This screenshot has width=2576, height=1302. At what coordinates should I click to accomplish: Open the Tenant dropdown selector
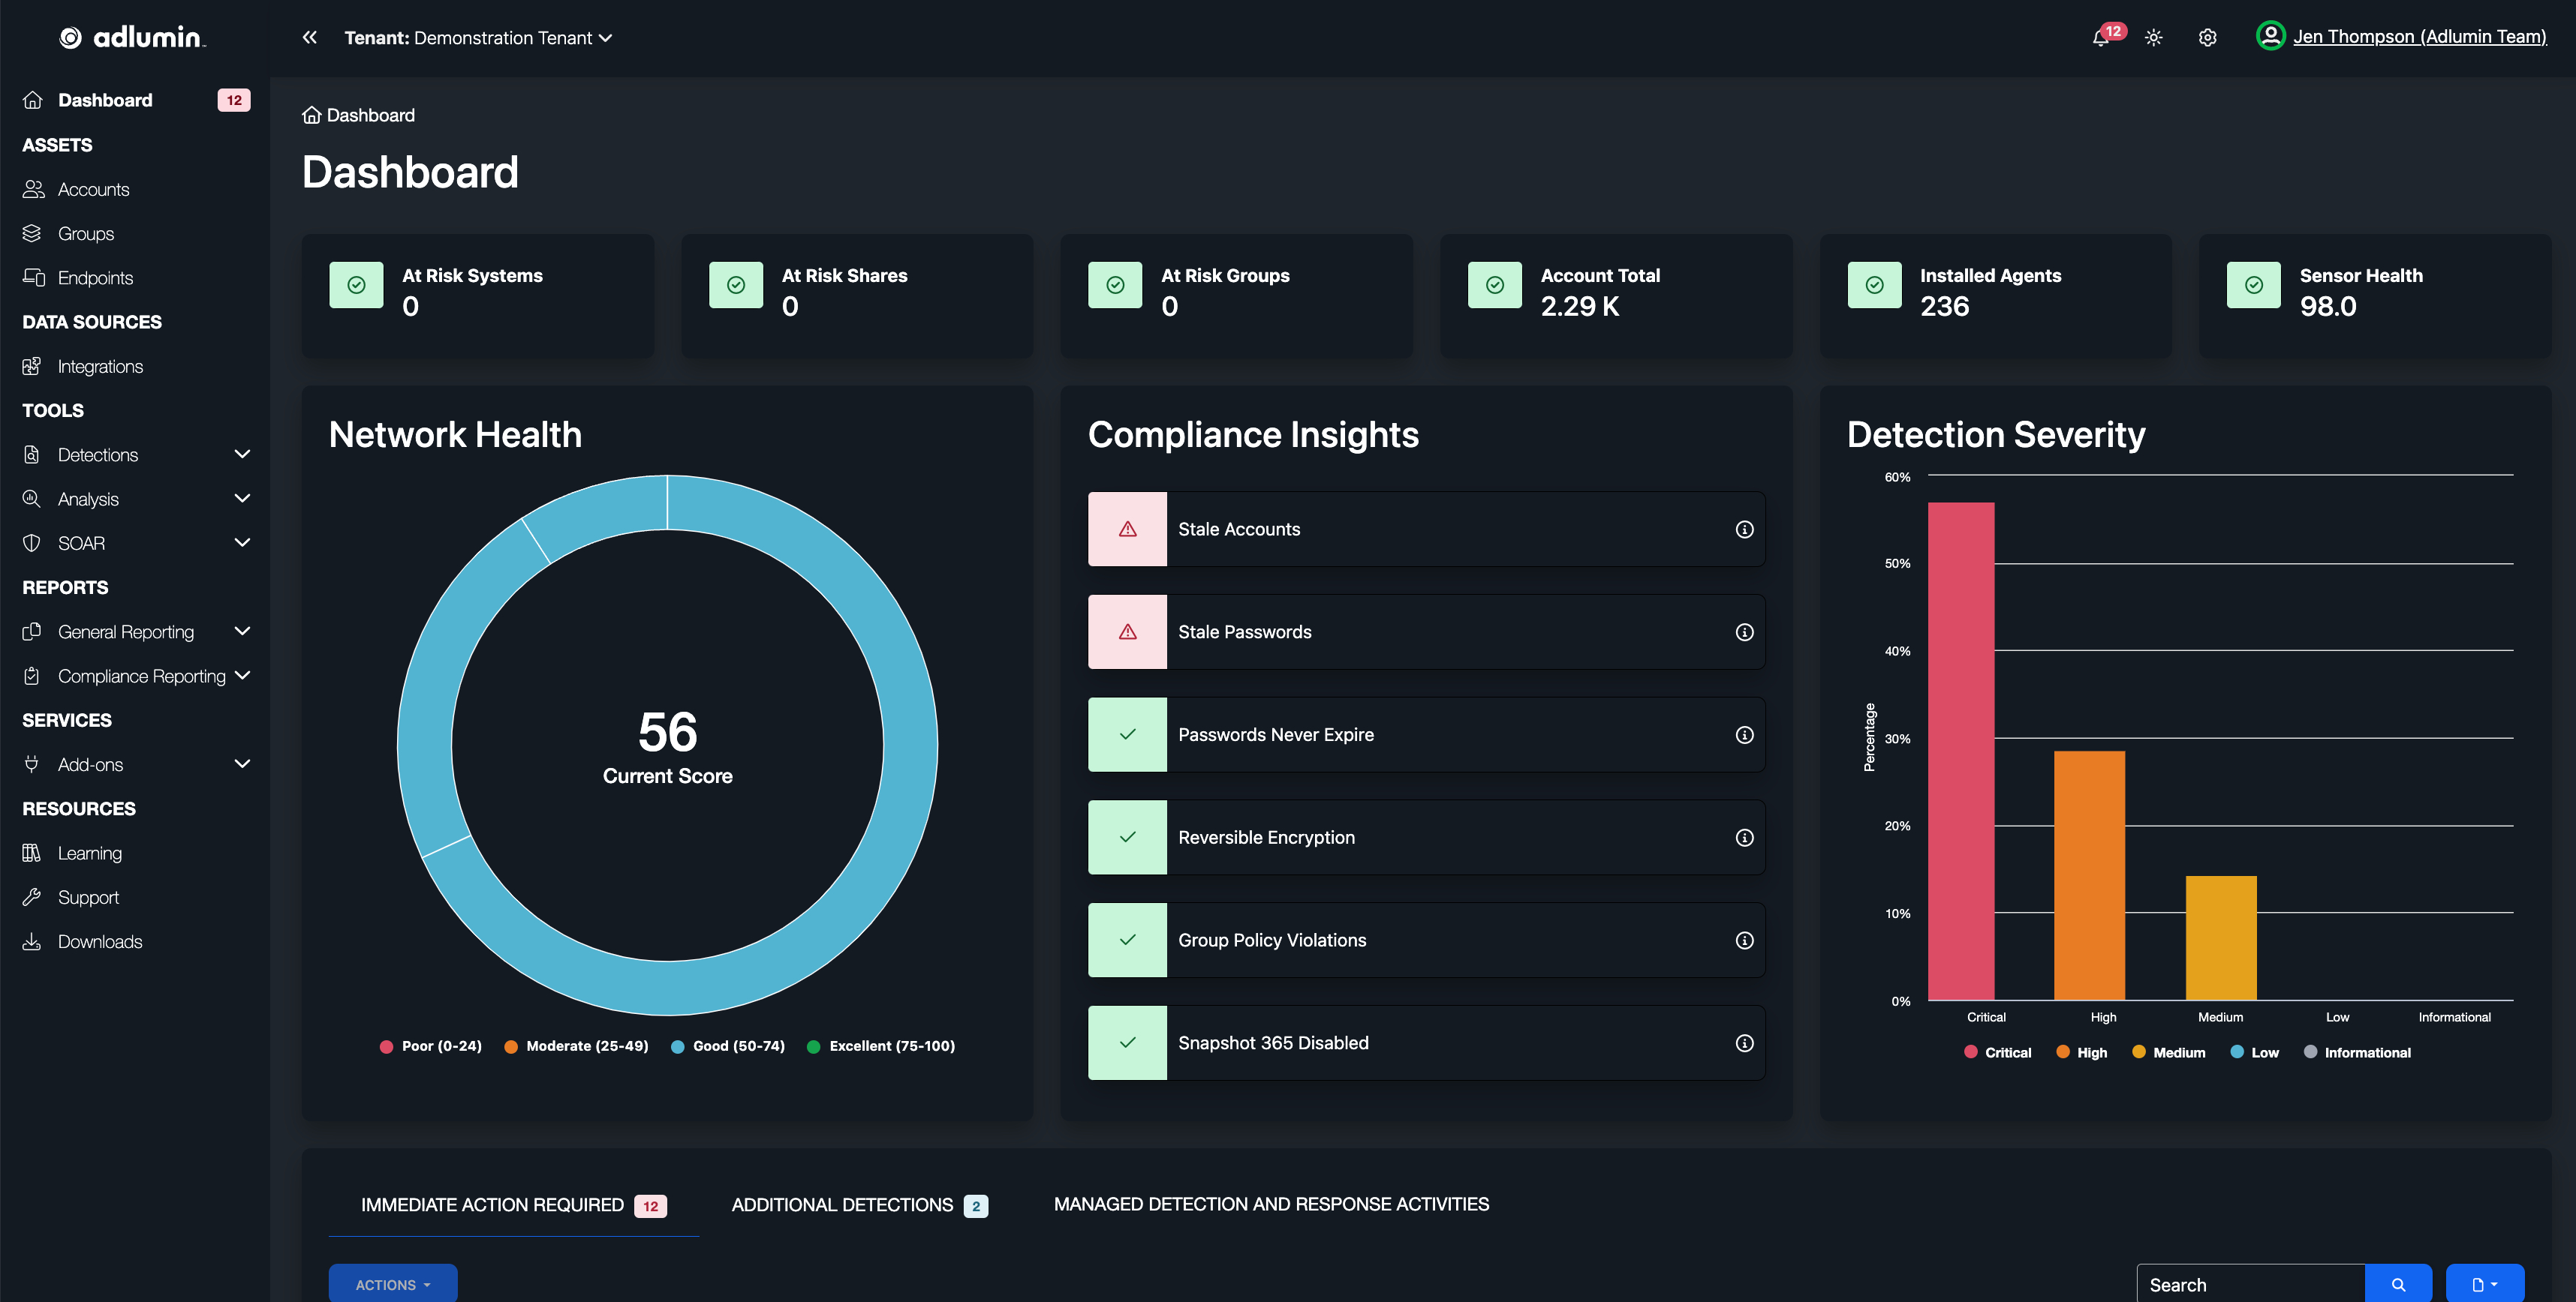click(x=478, y=38)
